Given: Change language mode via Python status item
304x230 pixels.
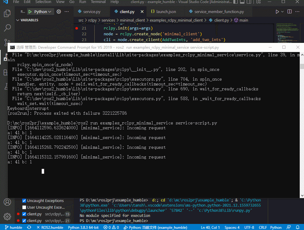Looking at the screenshot, I should click(x=276, y=227).
